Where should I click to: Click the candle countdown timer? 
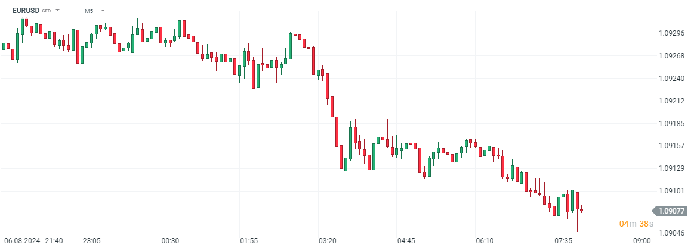pyautogui.click(x=636, y=224)
